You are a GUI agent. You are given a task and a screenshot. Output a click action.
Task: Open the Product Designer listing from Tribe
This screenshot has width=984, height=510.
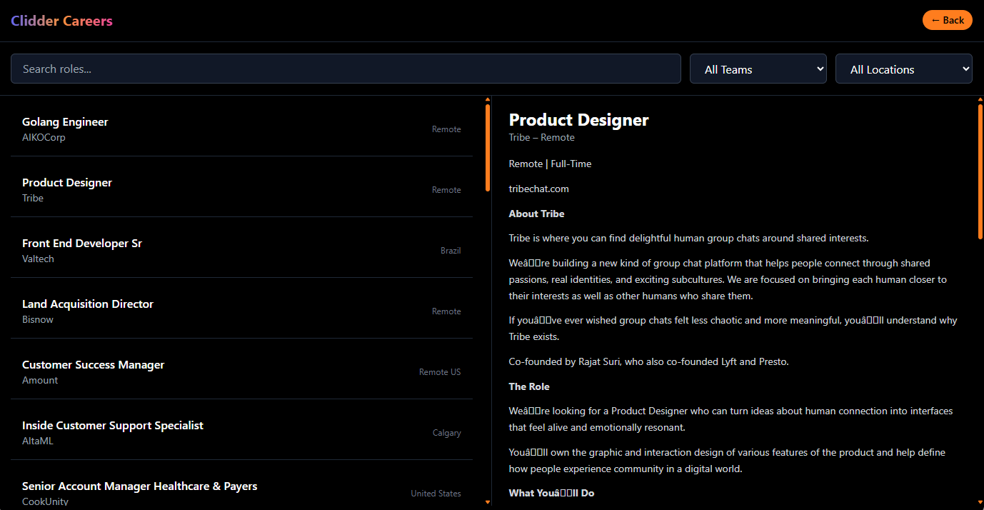(x=241, y=189)
